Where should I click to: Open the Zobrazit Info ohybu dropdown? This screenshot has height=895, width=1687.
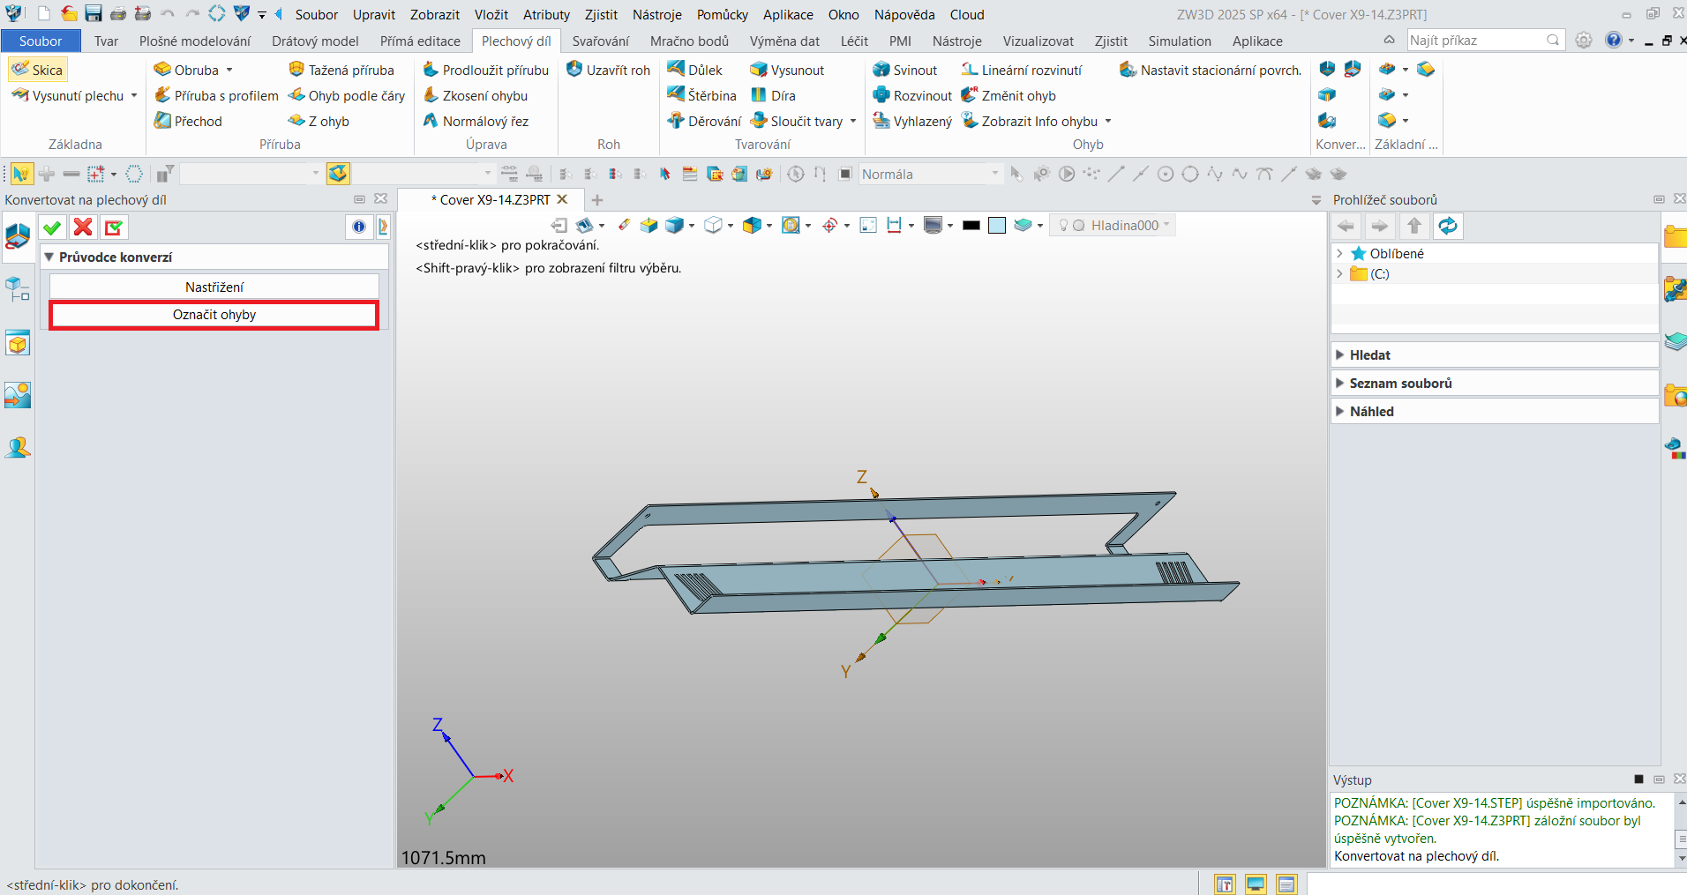pyautogui.click(x=1108, y=121)
